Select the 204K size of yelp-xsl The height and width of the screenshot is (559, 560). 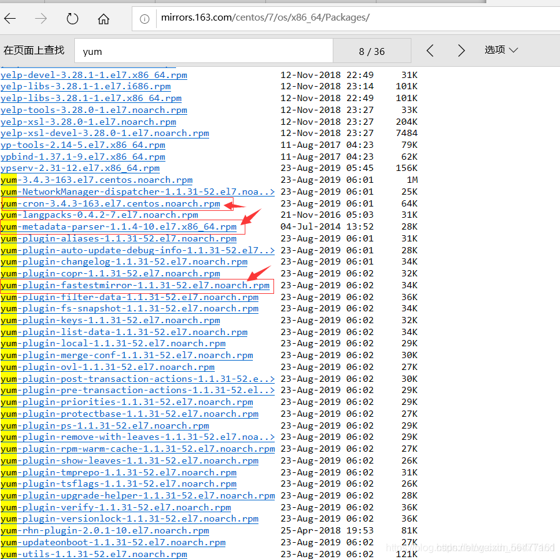coord(407,122)
